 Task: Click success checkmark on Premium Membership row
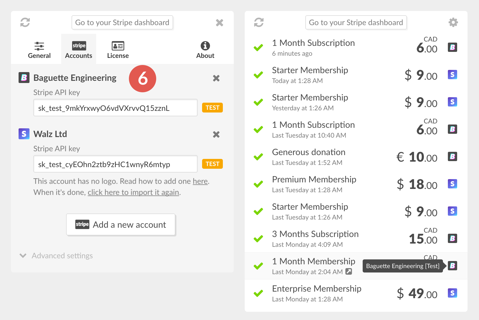(x=258, y=184)
